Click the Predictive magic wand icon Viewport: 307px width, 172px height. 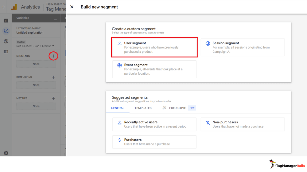(165, 108)
